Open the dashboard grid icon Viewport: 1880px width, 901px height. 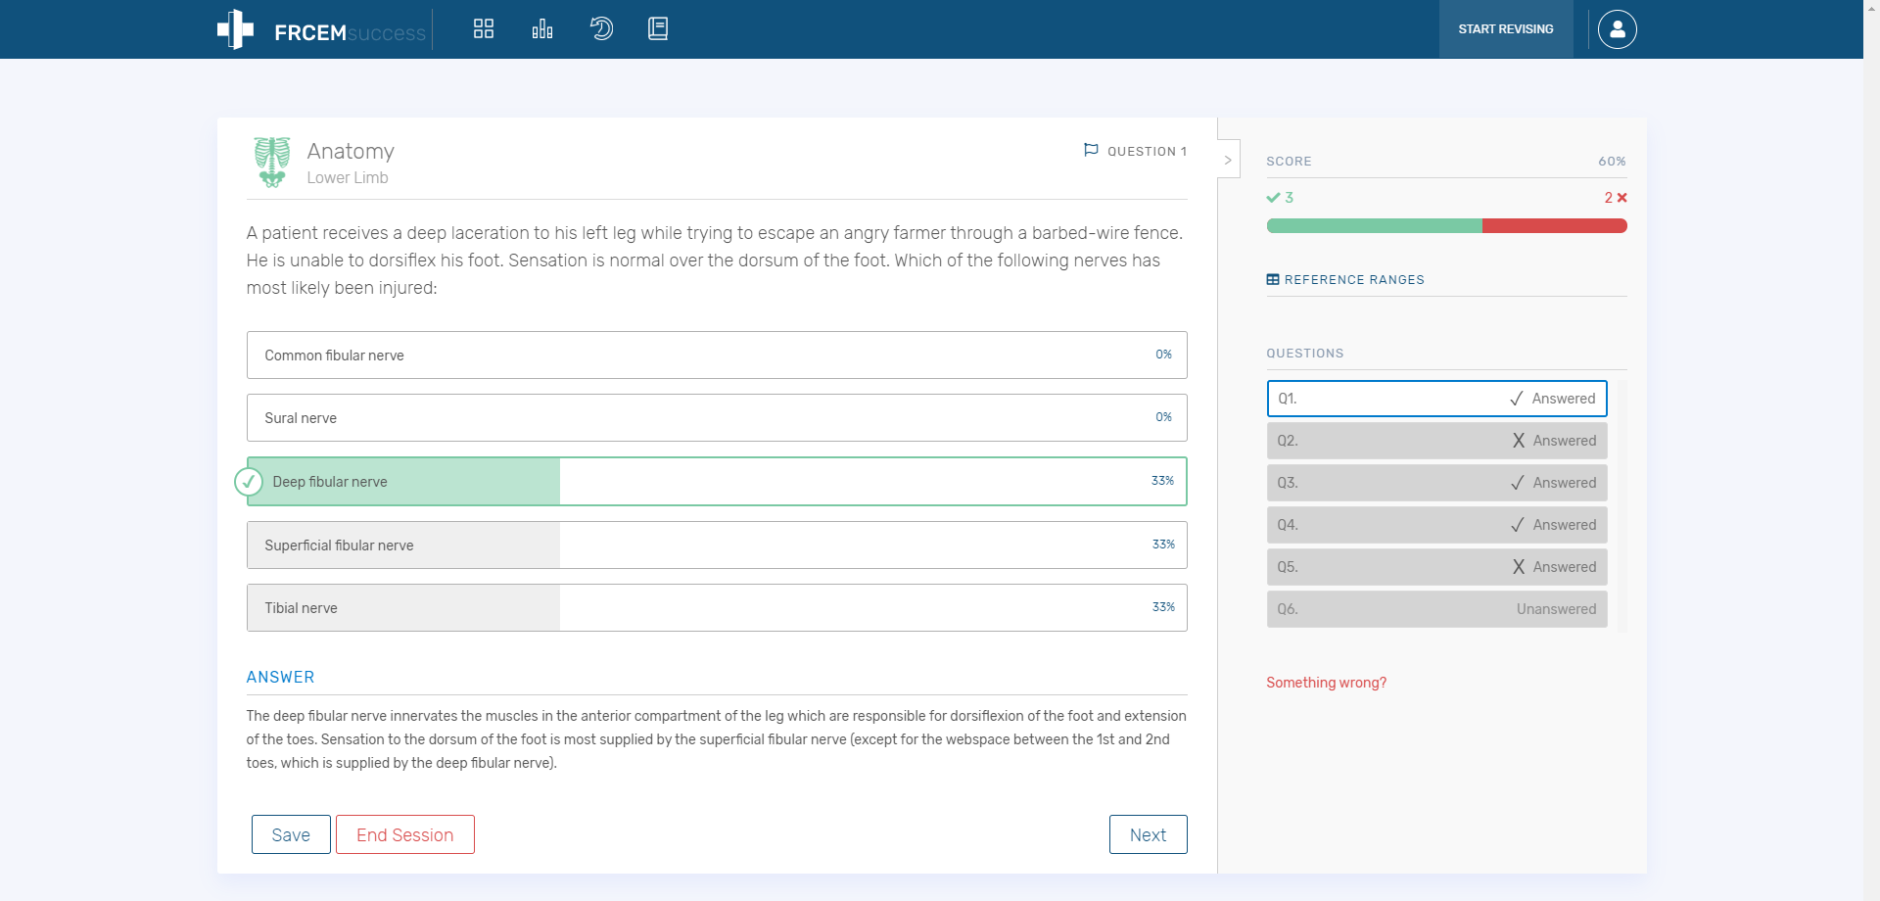(x=484, y=28)
